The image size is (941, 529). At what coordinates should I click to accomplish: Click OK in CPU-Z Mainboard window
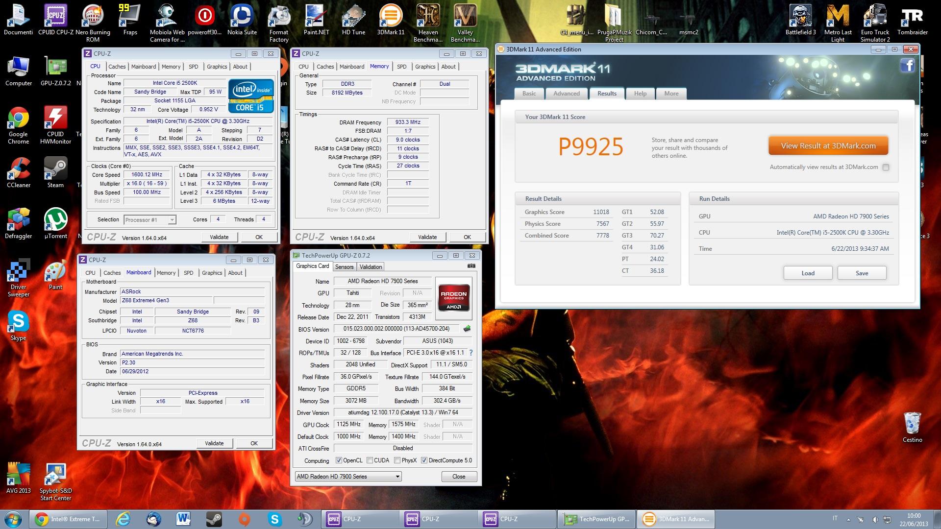point(254,443)
